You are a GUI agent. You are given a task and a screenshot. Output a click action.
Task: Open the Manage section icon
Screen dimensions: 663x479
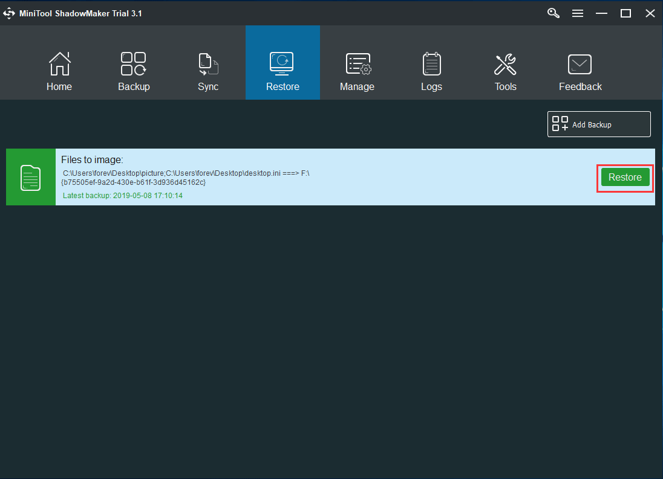tap(357, 64)
